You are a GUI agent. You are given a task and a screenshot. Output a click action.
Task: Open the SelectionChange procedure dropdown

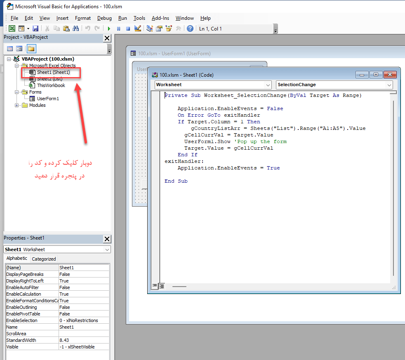(x=389, y=85)
